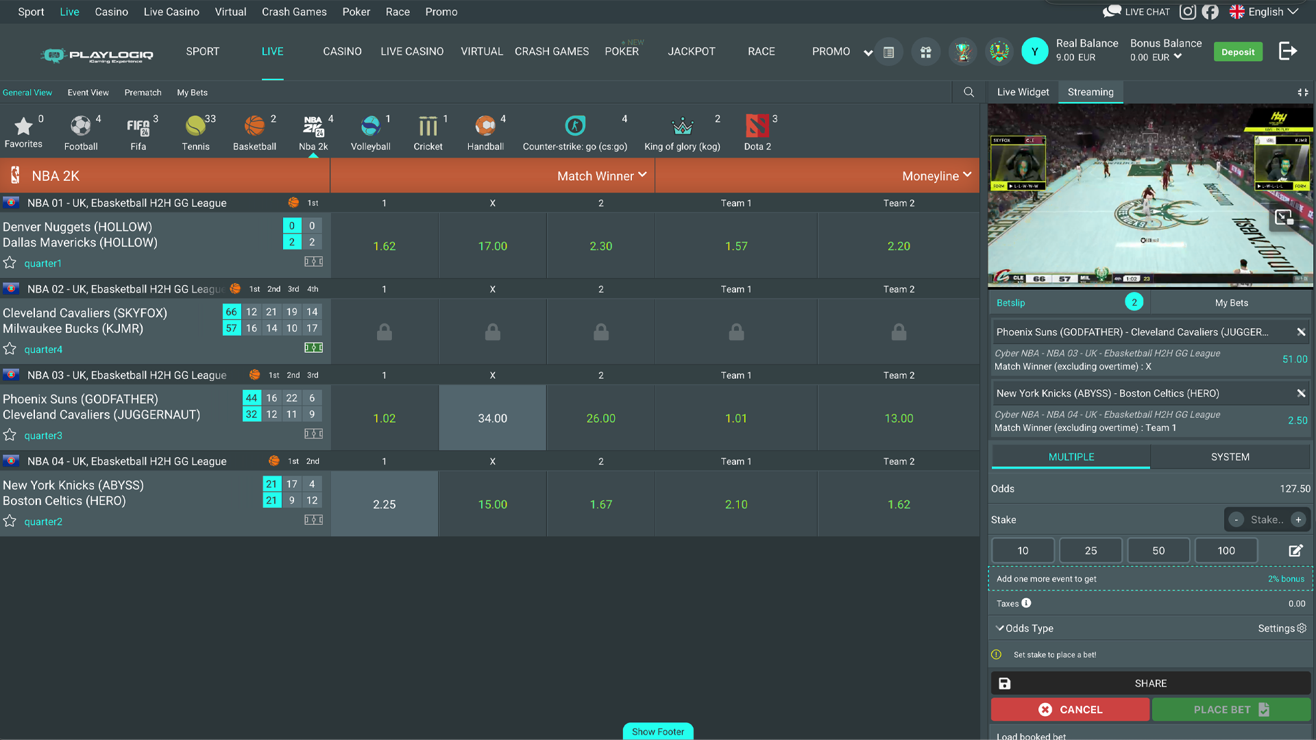This screenshot has width=1316, height=740.
Task: Open My Bets tab in top bar
Action: point(193,92)
